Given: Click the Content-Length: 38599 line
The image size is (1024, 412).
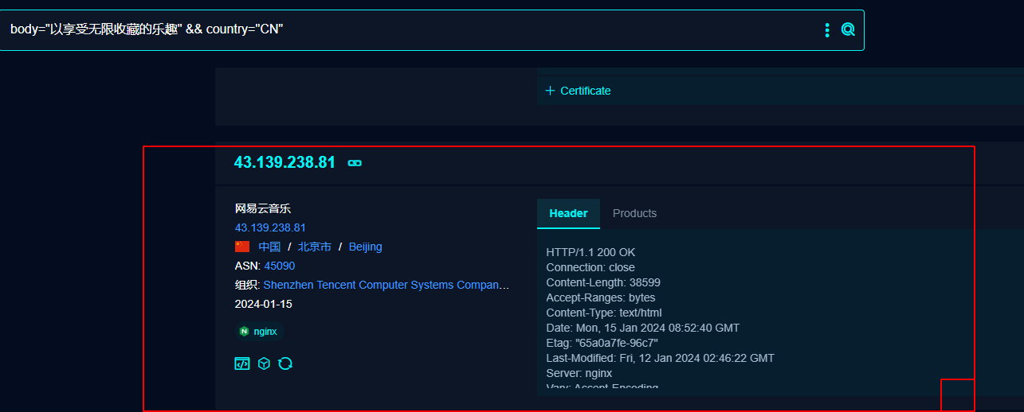Looking at the screenshot, I should pos(603,282).
